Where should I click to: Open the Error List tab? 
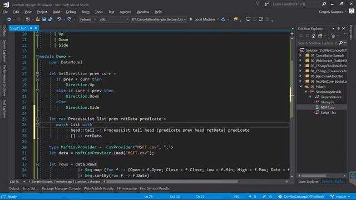coord(31,188)
